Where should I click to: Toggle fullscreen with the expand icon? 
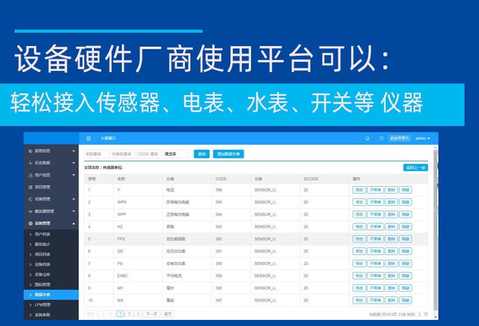[381, 138]
